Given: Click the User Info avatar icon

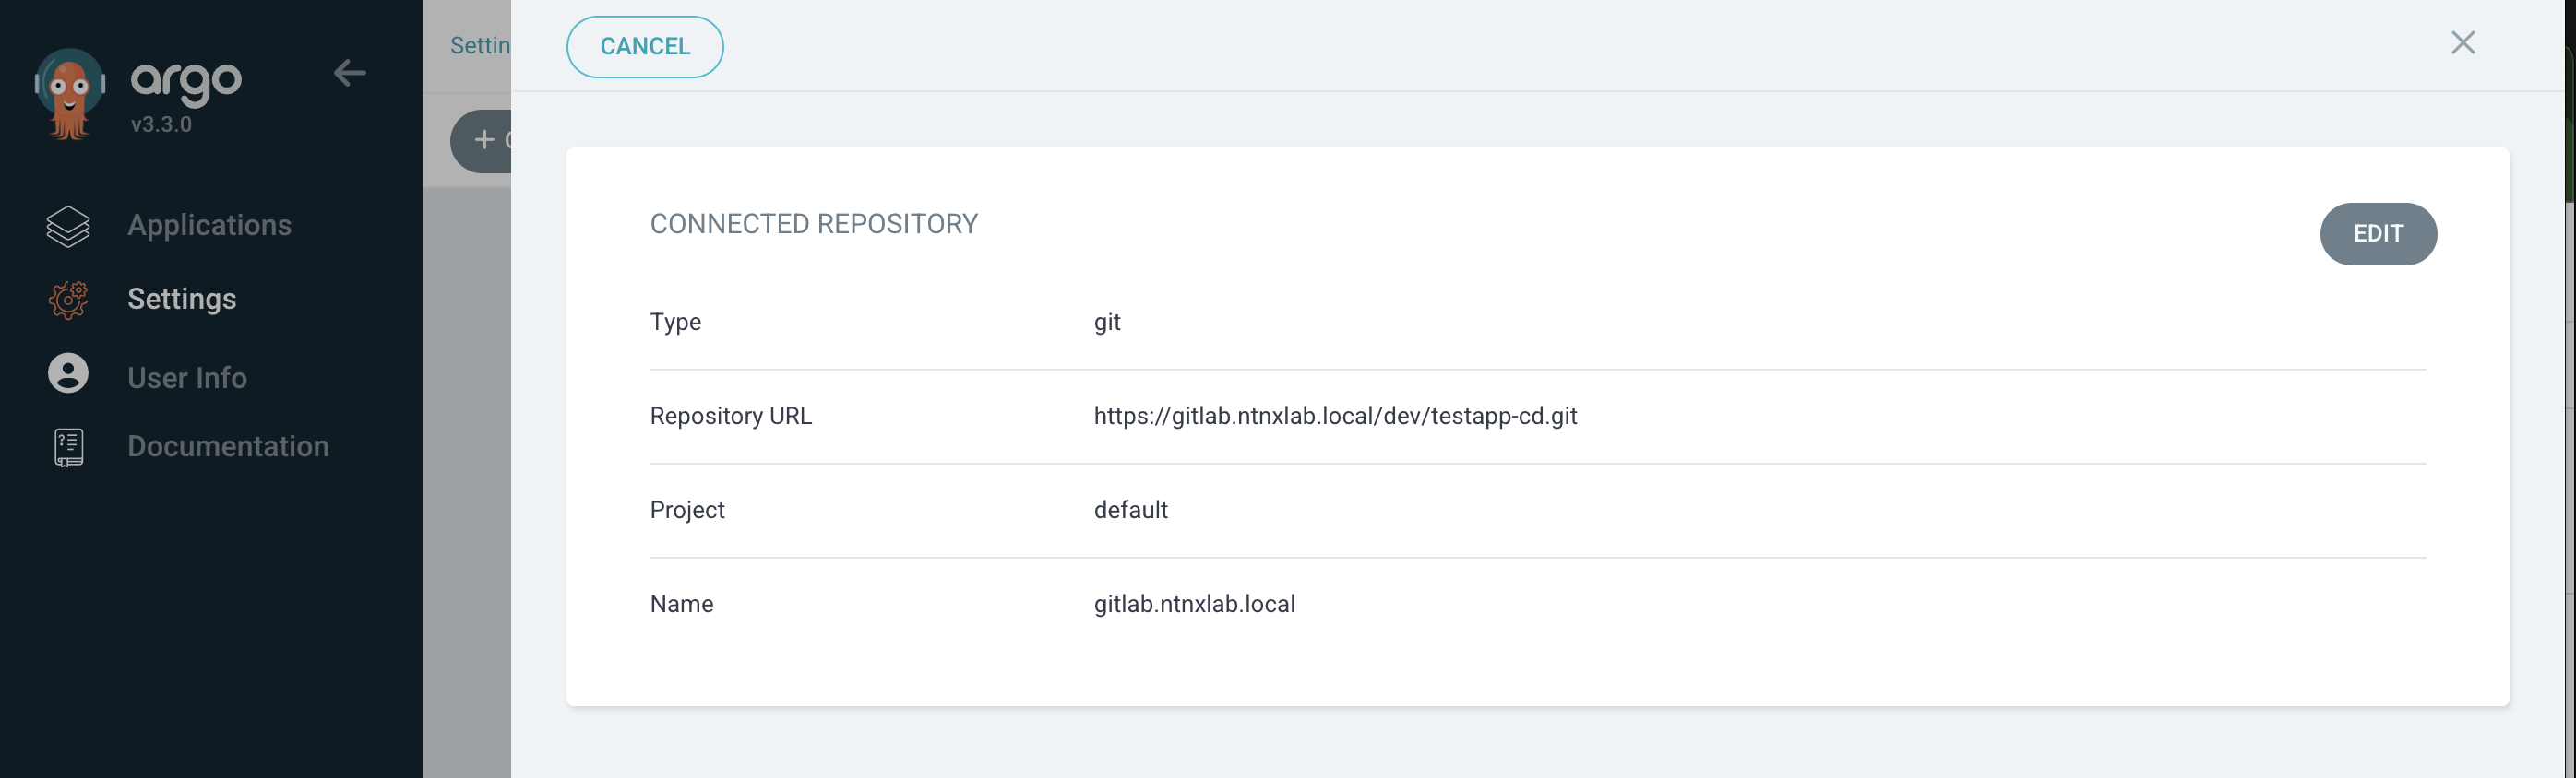Looking at the screenshot, I should 68,374.
